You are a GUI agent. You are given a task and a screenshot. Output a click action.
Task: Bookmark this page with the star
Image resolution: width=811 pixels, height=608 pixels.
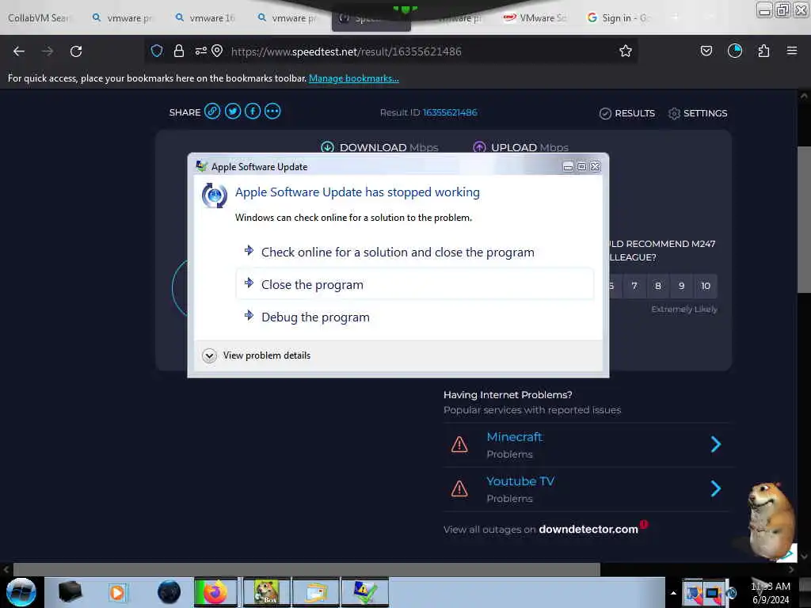tap(626, 51)
